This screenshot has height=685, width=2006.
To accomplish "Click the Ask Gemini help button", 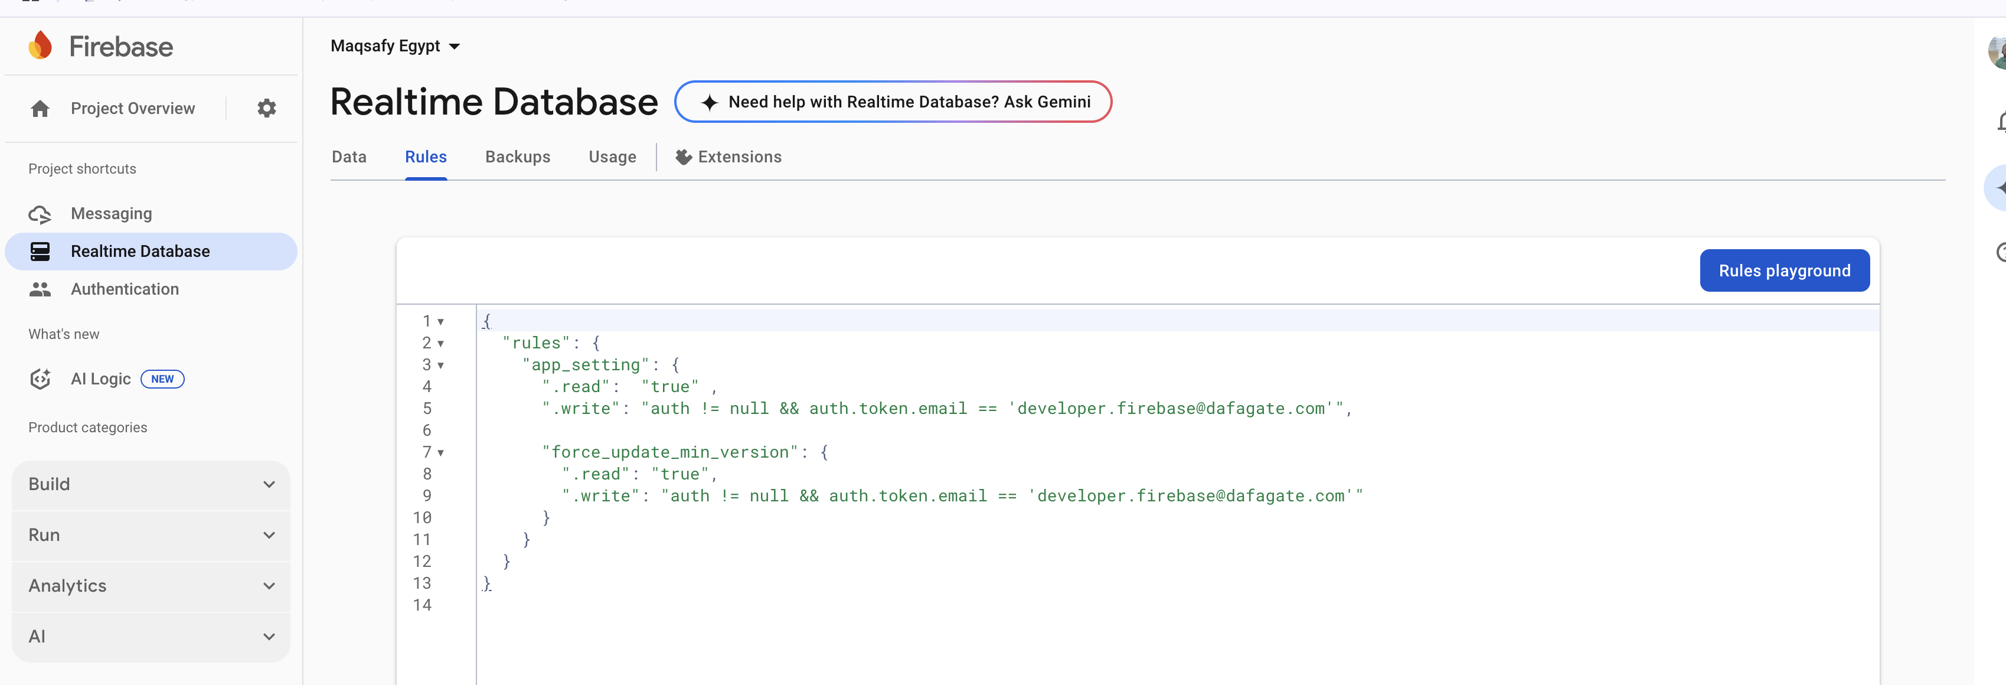I will point(893,102).
